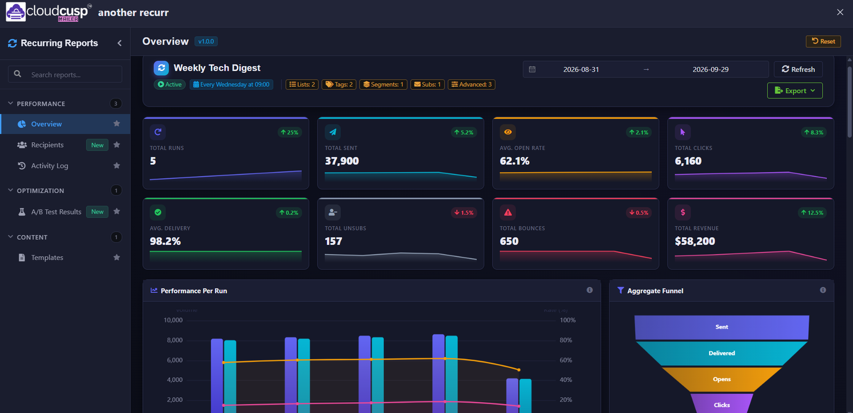Image resolution: width=853 pixels, height=413 pixels.
Task: Click the Total Bounces warning icon
Action: coord(508,212)
